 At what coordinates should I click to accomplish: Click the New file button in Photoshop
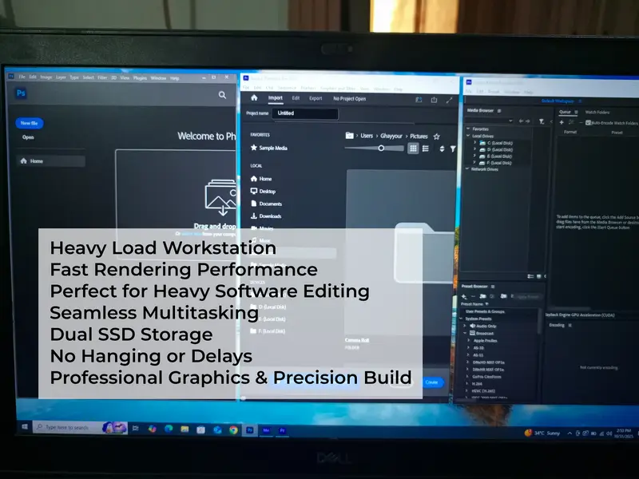(x=29, y=123)
